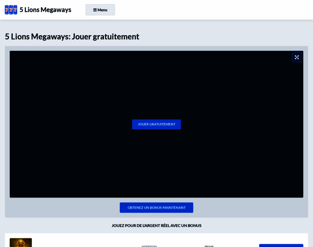The height and width of the screenshot is (247, 313).
Task: Expand the game to fullscreen
Action: point(297,57)
